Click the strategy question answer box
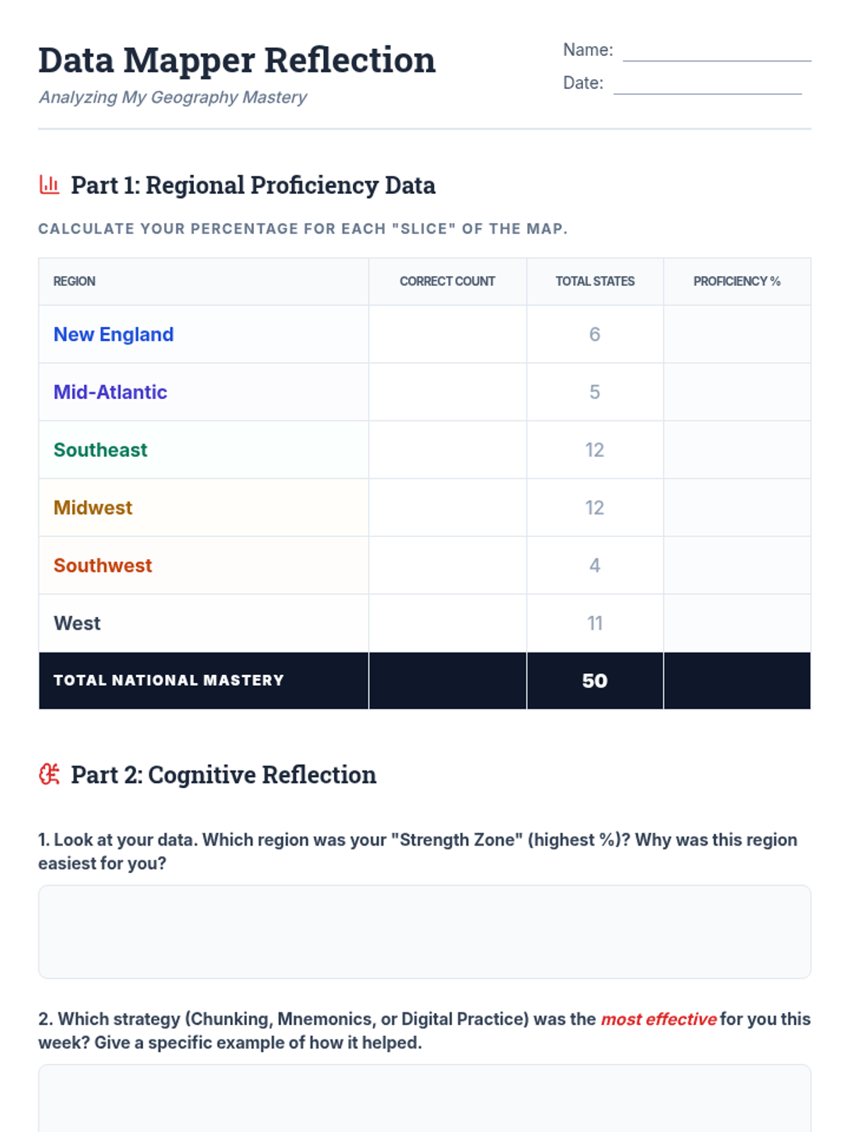The width and height of the screenshot is (849, 1132). point(424,1100)
